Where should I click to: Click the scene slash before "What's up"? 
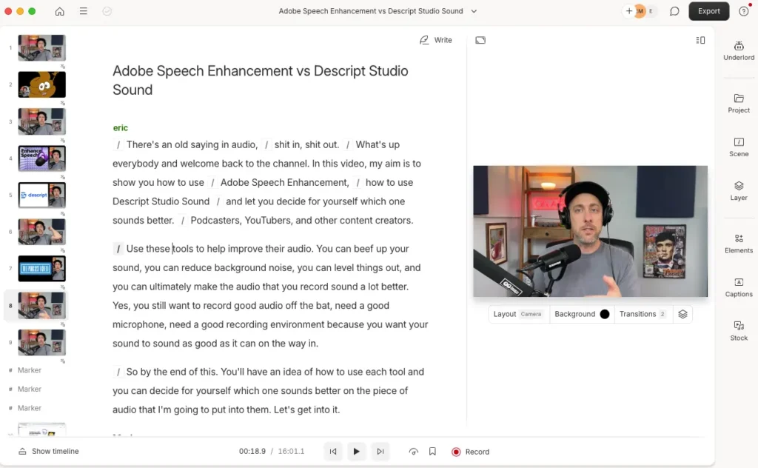click(347, 144)
